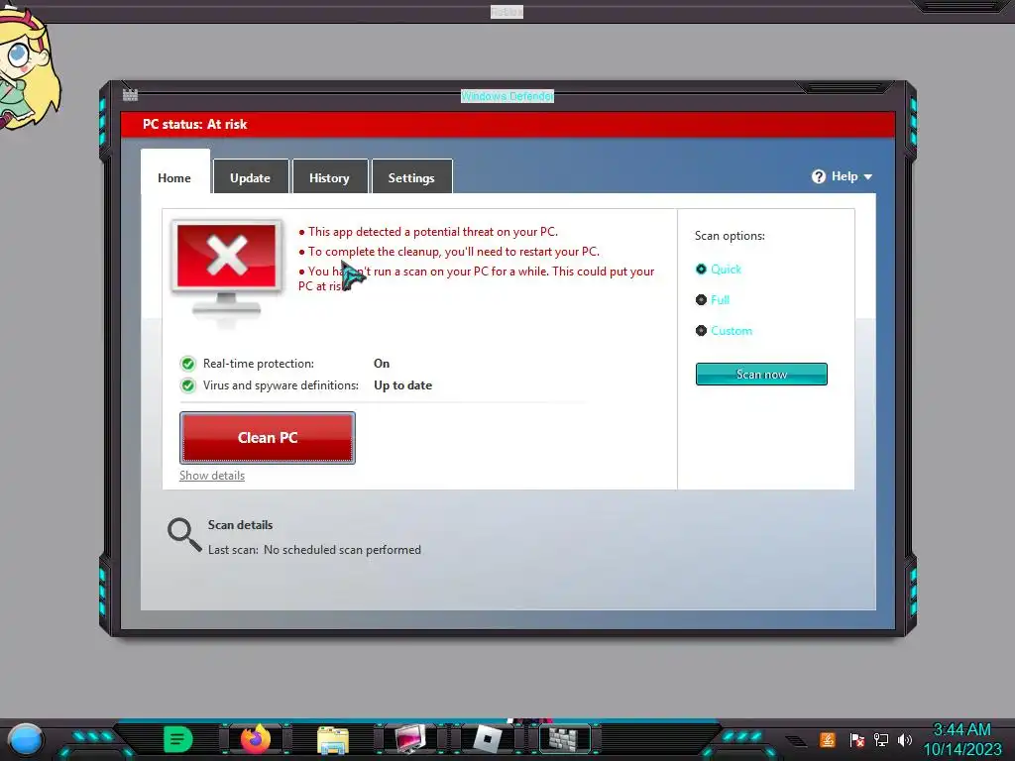Click the Last scan status text
This screenshot has width=1015, height=761.
[x=314, y=550]
